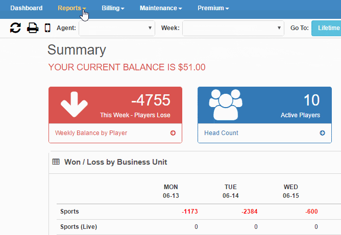
Task: Click the white down arrow in the red card
Action: pos(74,105)
